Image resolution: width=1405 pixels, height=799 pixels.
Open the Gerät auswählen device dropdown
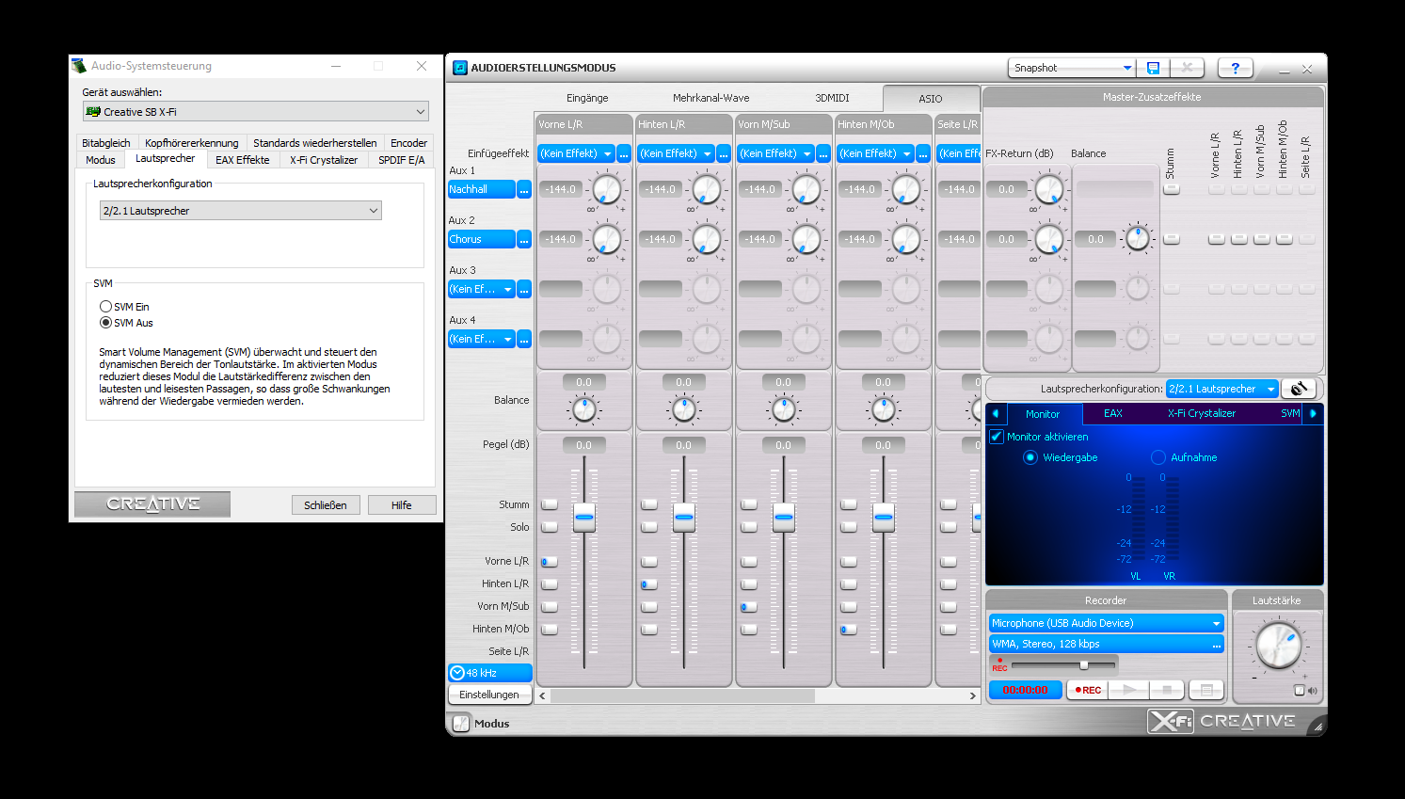(255, 111)
